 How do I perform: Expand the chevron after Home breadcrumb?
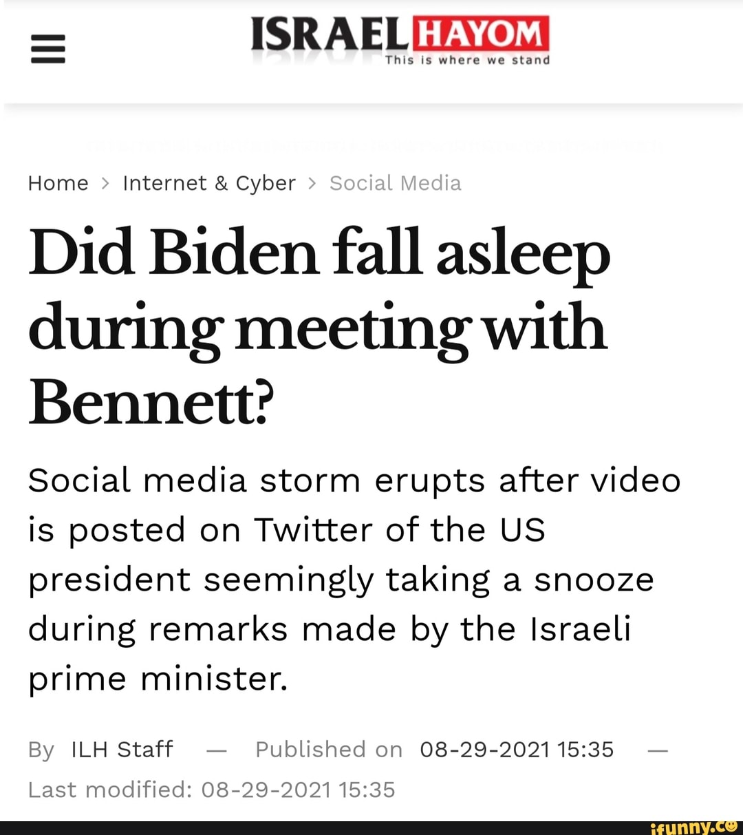tap(105, 182)
